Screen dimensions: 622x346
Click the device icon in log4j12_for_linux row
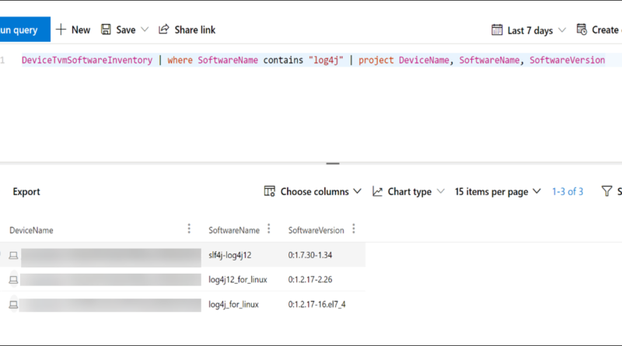(x=13, y=280)
